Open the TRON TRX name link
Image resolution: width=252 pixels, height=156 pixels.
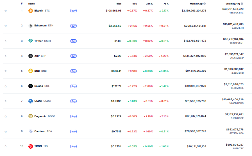coord(41,146)
